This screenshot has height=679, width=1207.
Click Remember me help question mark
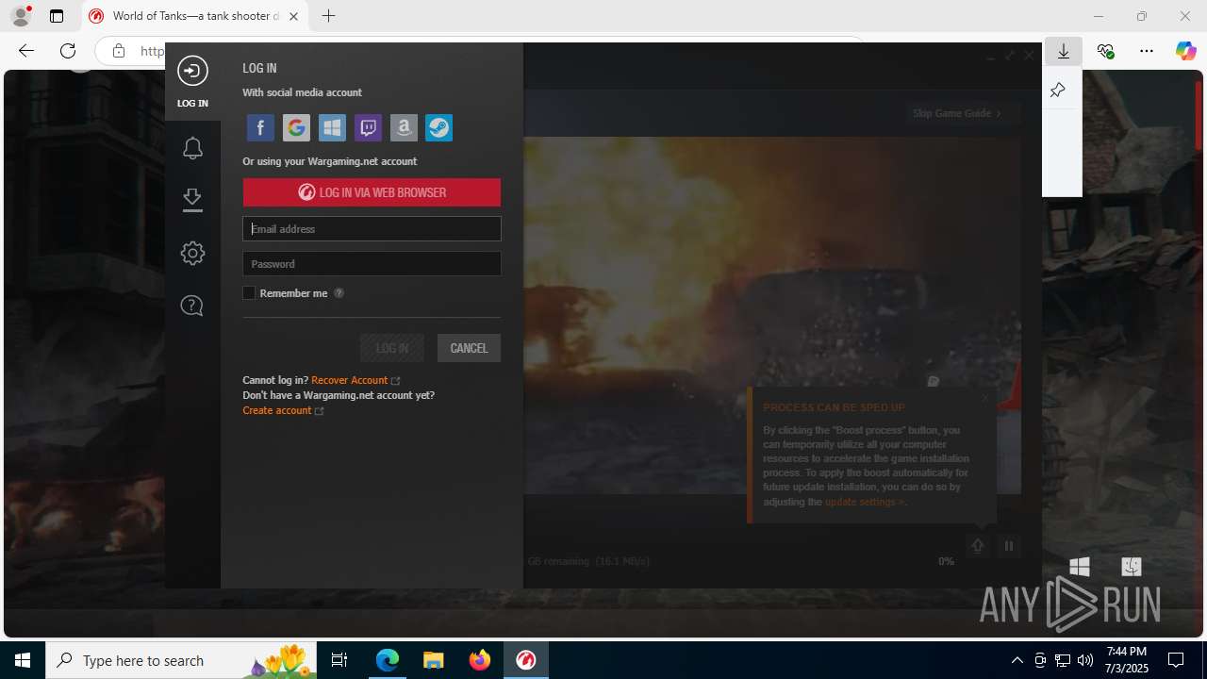click(339, 293)
